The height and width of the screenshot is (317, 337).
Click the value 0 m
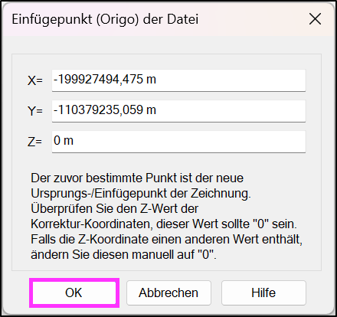(x=64, y=141)
